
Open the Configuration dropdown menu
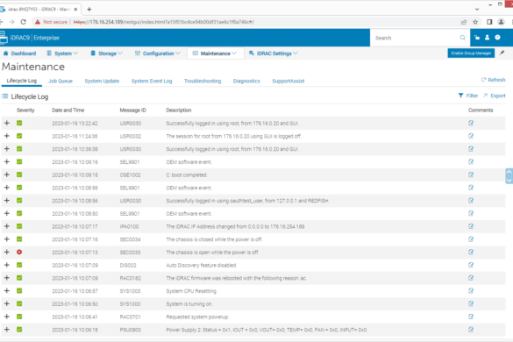point(157,53)
